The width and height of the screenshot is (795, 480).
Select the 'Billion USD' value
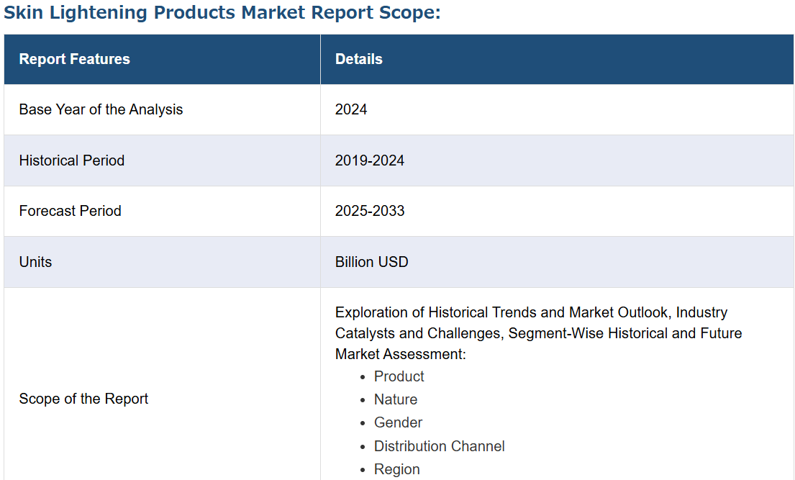pos(372,262)
